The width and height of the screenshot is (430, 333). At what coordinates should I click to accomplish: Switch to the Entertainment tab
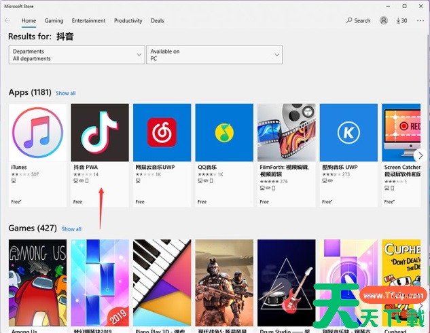tap(88, 20)
